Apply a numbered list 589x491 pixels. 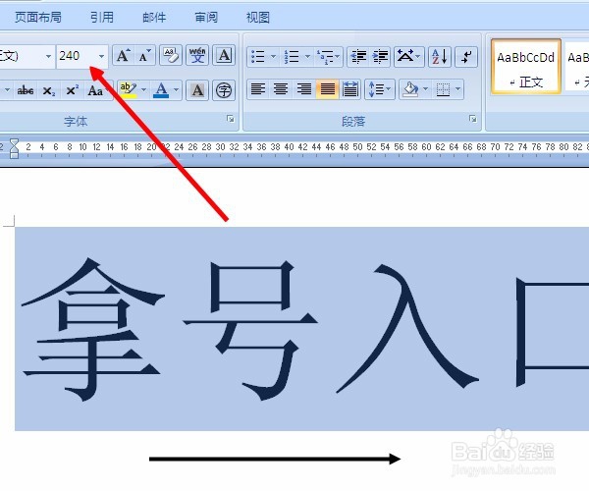(x=292, y=56)
